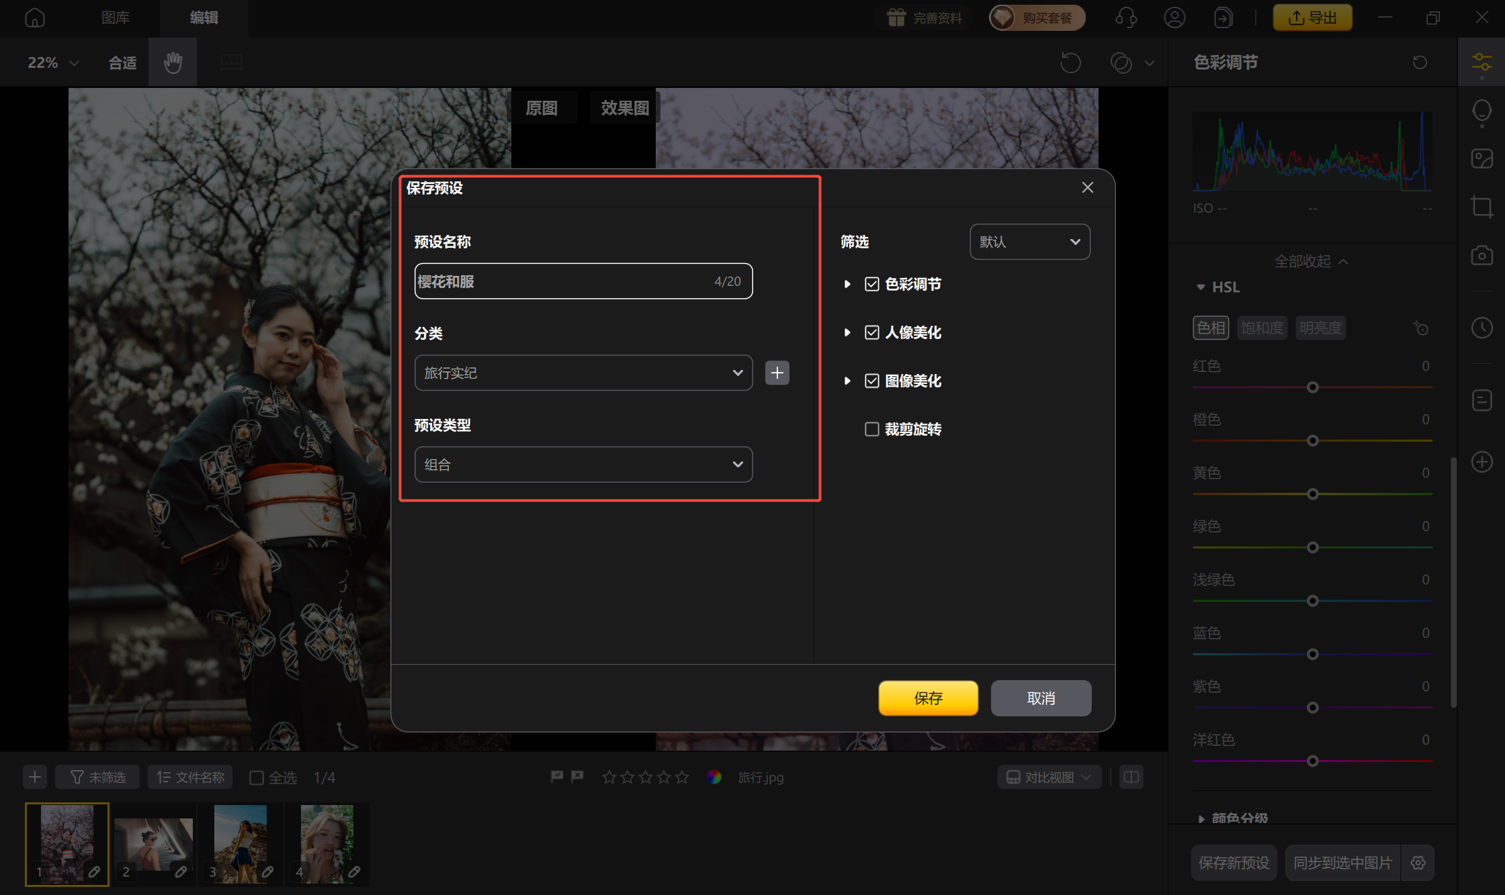Image resolution: width=1505 pixels, height=895 pixels.
Task: Click the 红色 hue slider handle
Action: click(x=1312, y=387)
